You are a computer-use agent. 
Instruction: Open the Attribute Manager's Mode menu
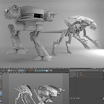(71, 98)
